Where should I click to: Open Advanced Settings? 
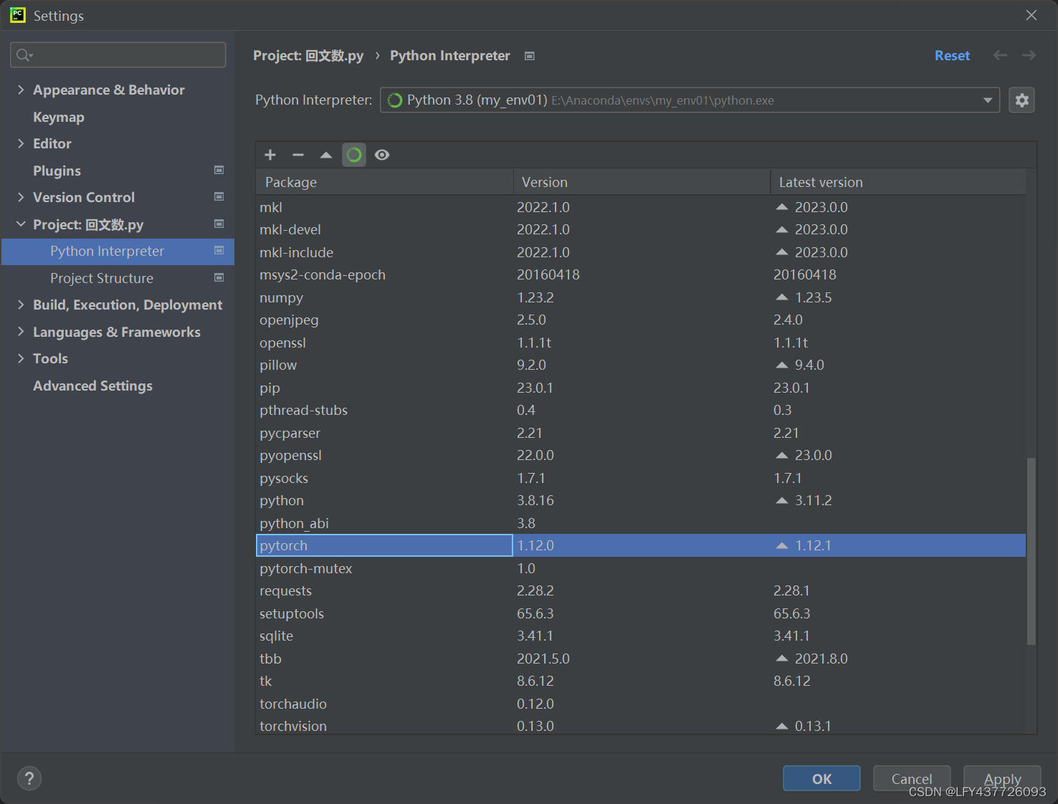pyautogui.click(x=92, y=386)
